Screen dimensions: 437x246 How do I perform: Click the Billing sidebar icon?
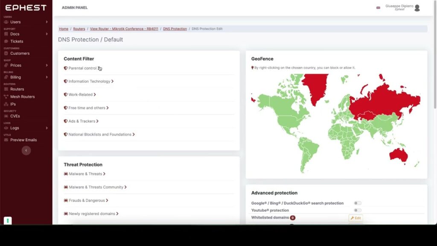[x=6, y=77]
